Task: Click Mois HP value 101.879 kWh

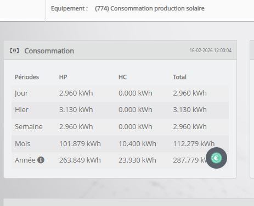Action: 80,143
